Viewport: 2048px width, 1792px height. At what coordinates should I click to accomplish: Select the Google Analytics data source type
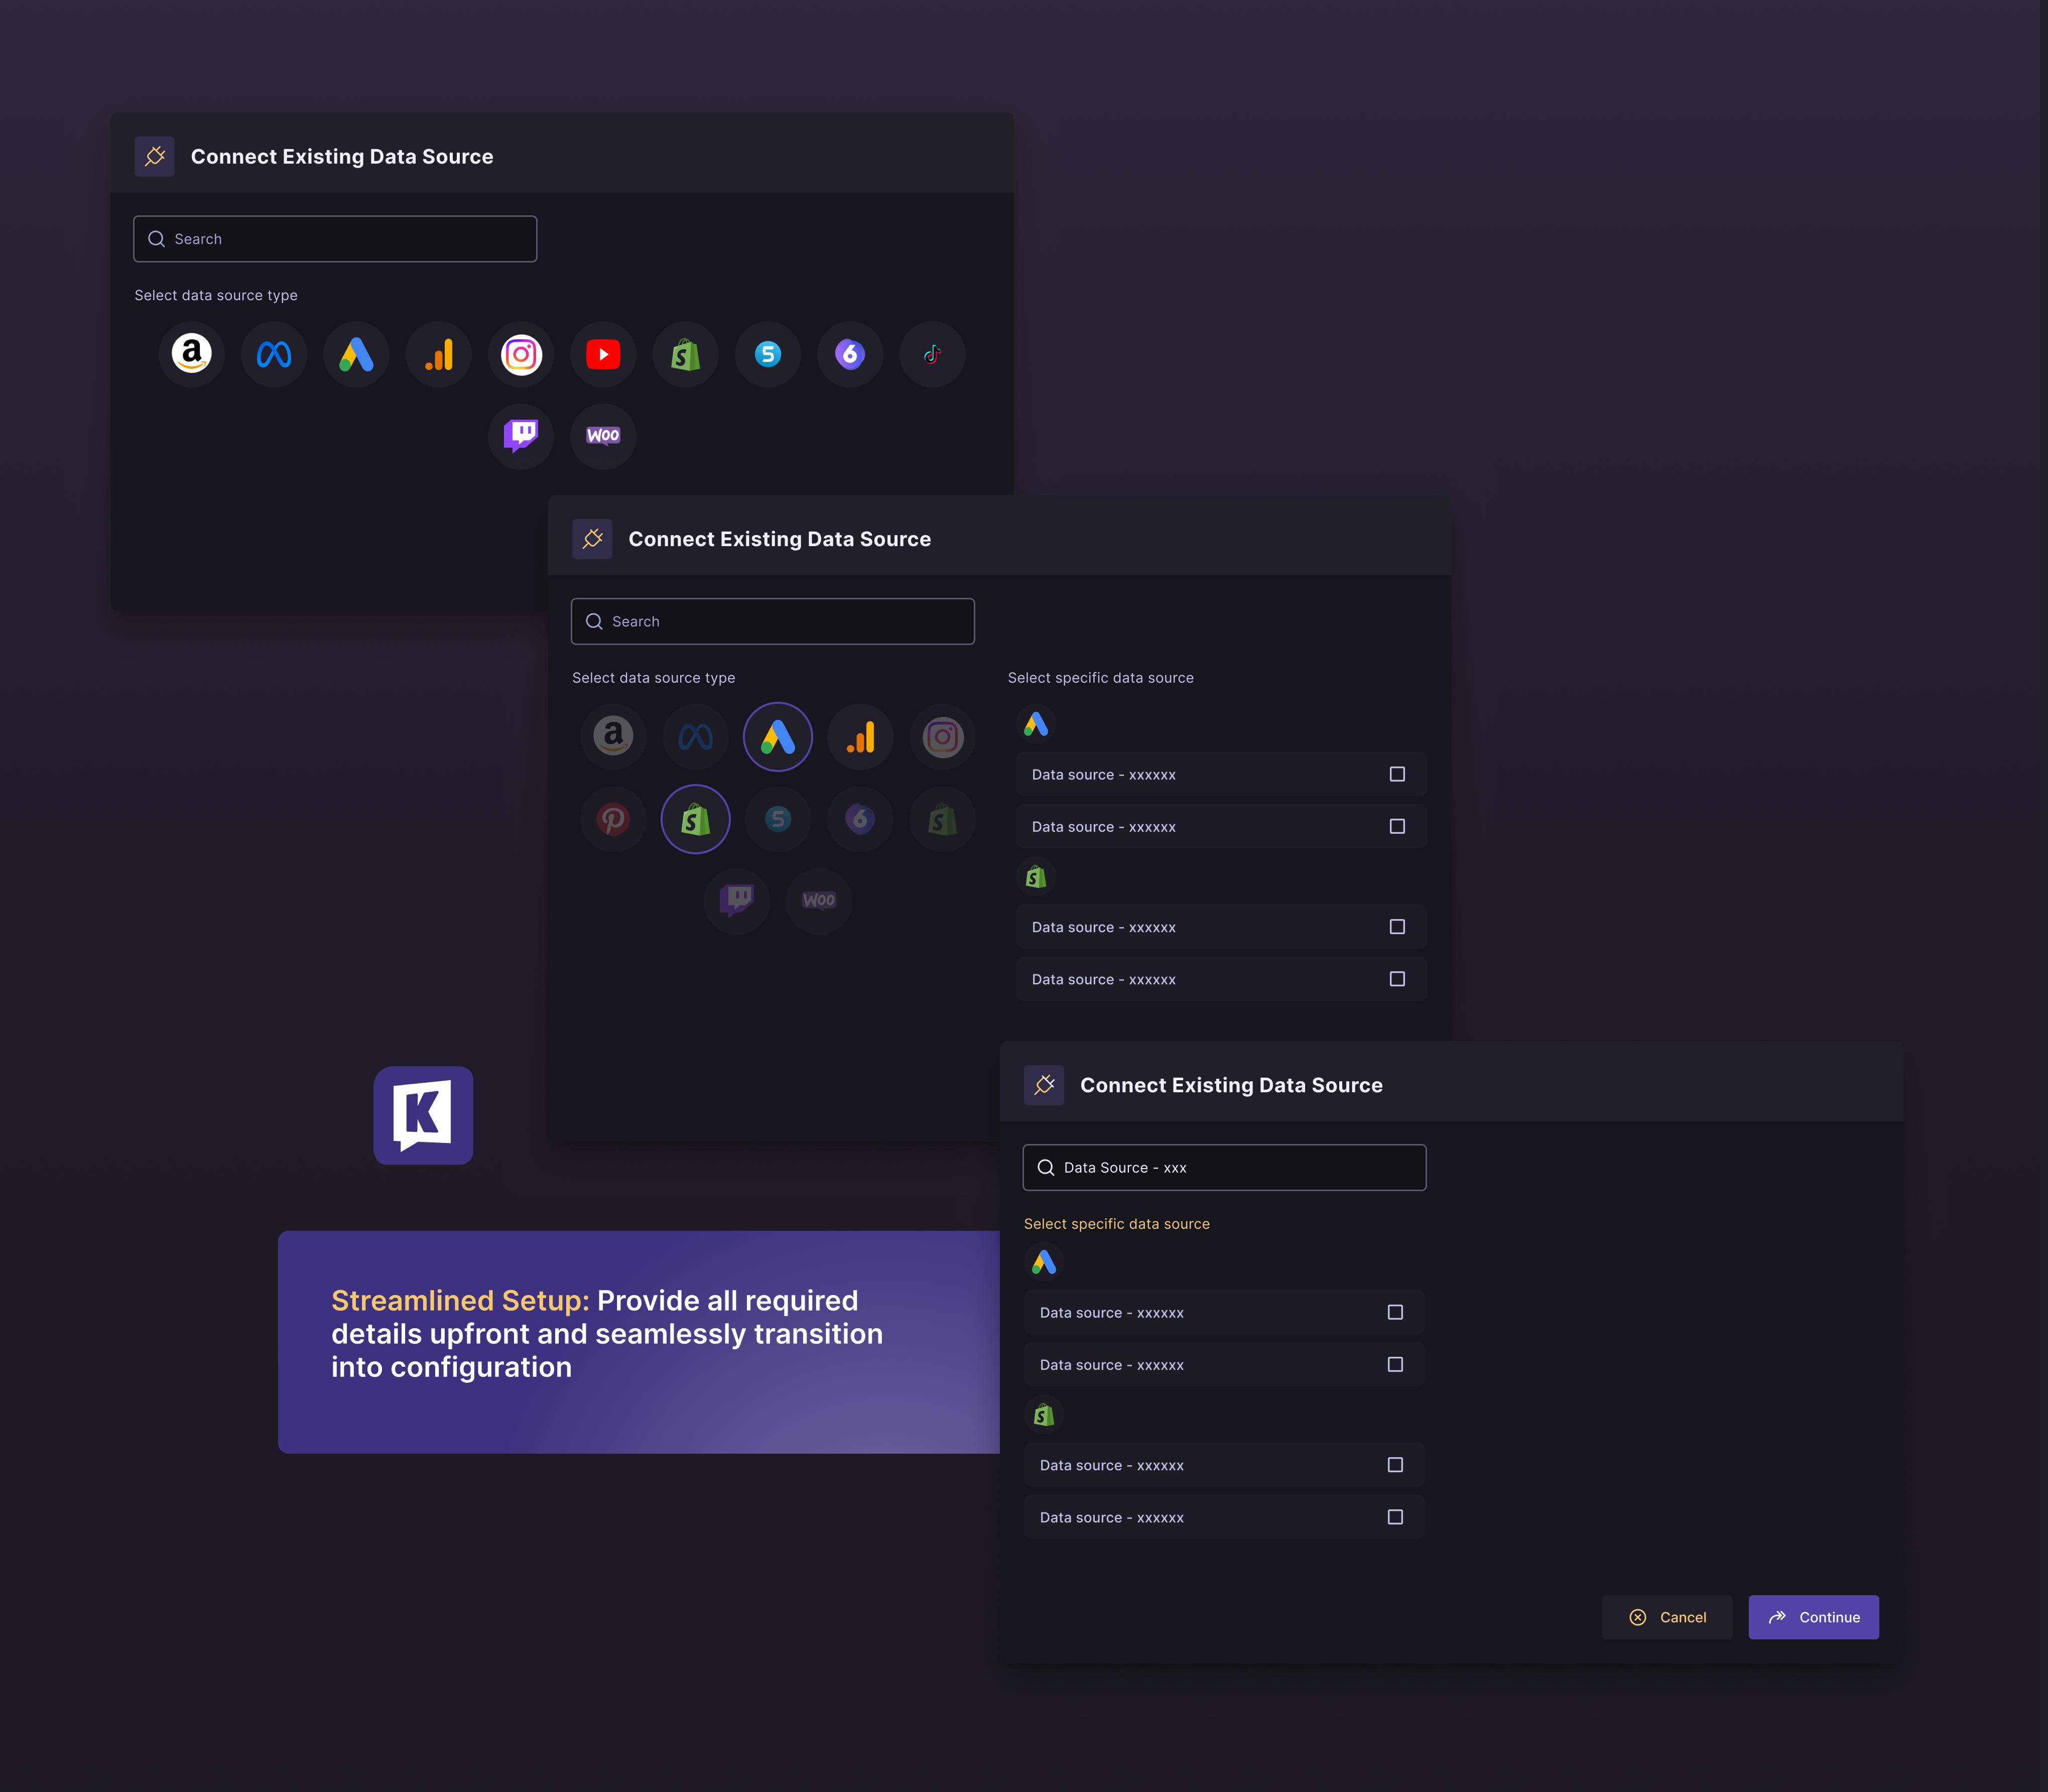tap(438, 354)
